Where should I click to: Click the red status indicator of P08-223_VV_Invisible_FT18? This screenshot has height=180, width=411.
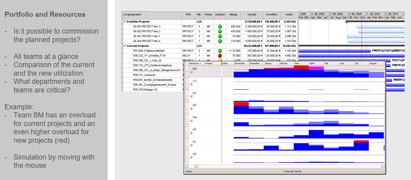219,56
